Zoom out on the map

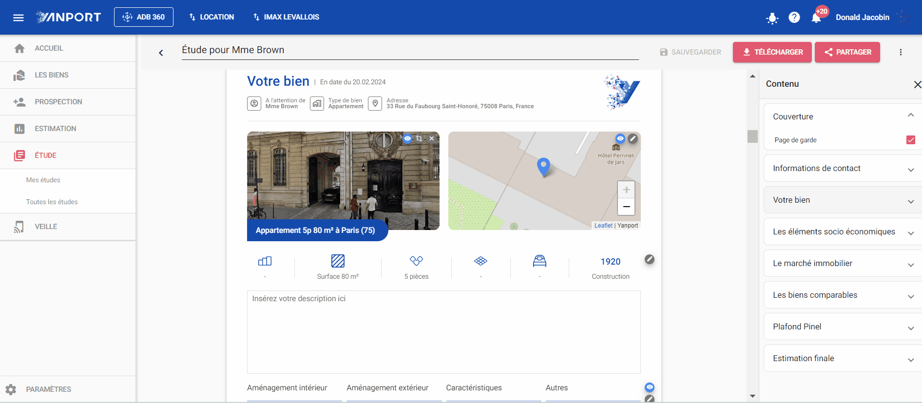(626, 207)
